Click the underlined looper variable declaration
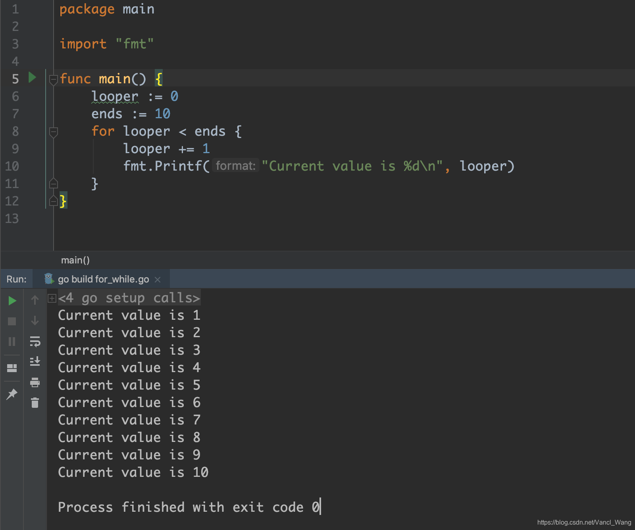Image resolution: width=635 pixels, height=530 pixels. 115,96
